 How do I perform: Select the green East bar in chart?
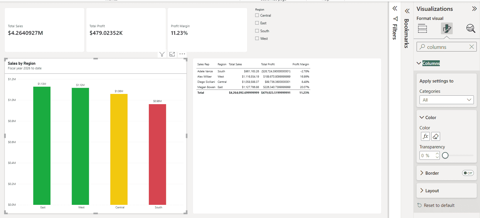(x=42, y=146)
